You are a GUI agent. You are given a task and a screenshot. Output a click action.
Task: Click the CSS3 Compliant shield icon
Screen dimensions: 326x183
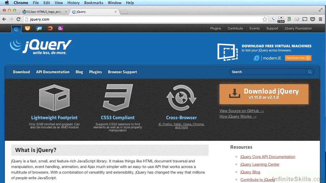pyautogui.click(x=118, y=98)
